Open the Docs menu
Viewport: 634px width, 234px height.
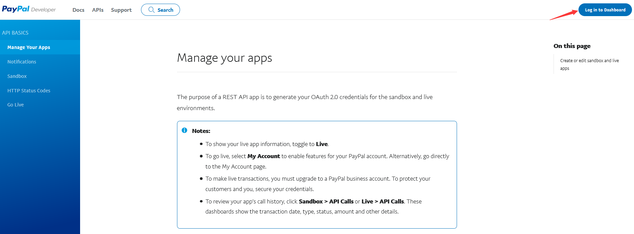coord(78,10)
